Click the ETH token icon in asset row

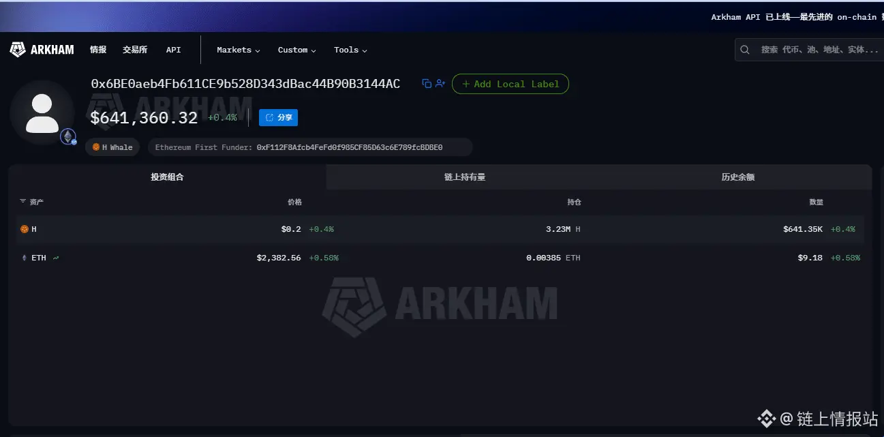point(25,258)
